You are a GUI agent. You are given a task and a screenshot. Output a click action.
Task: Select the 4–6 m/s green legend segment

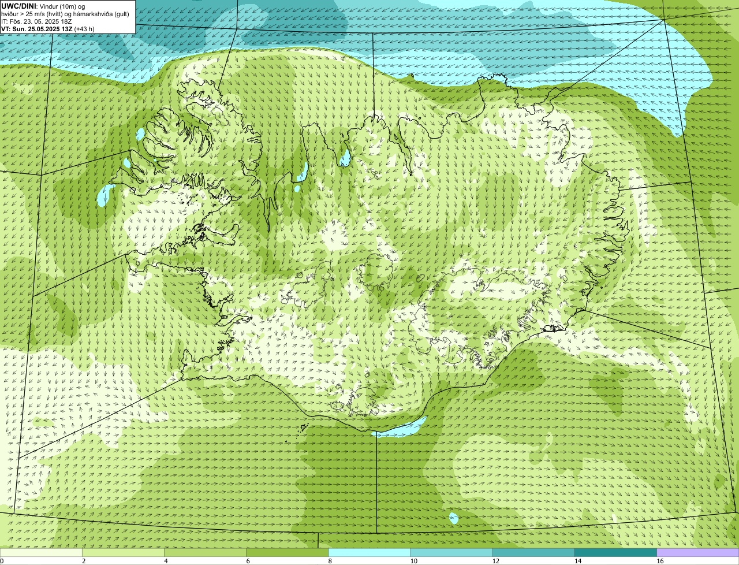coord(205,553)
